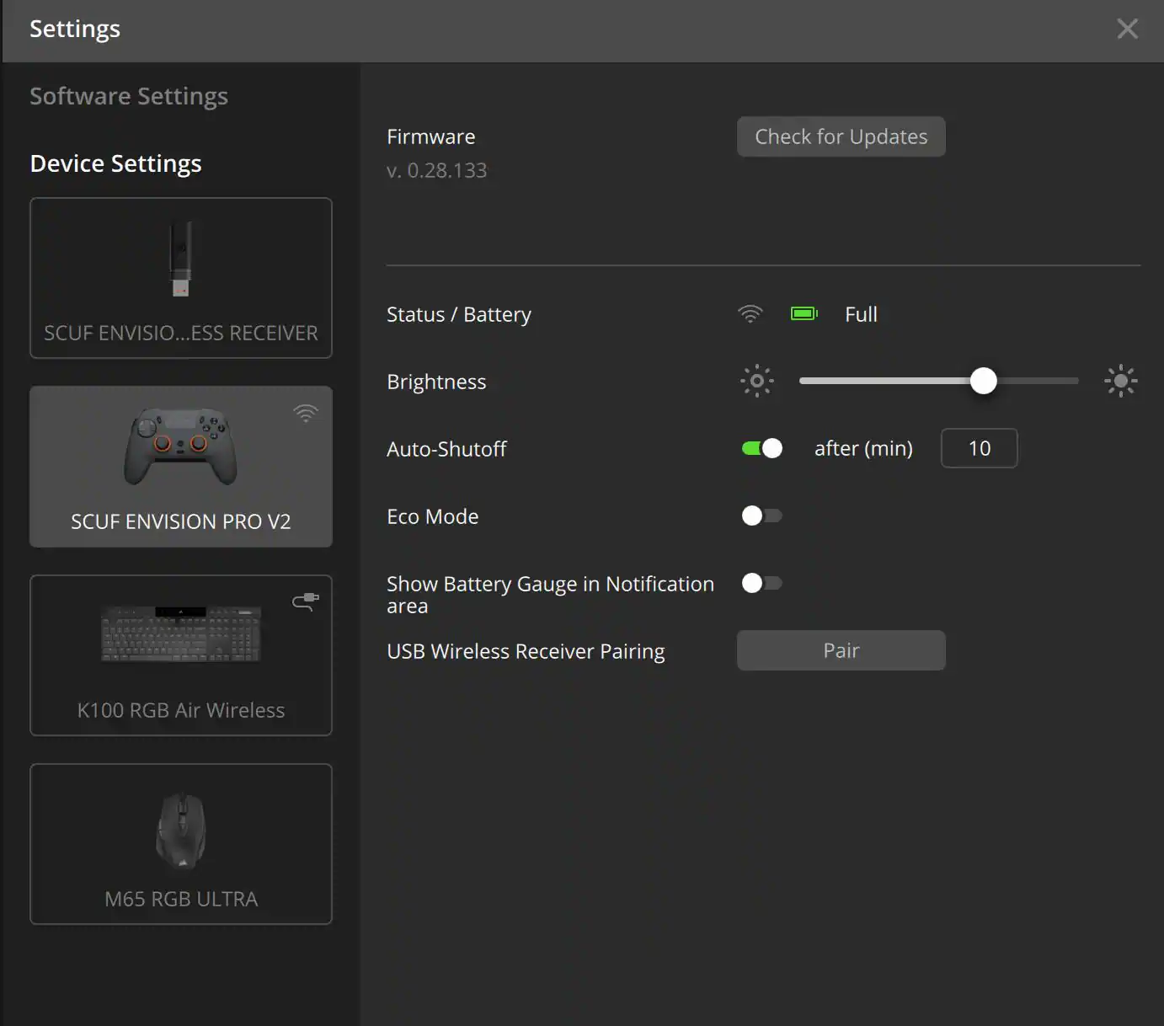Click the green battery status icon
The width and height of the screenshot is (1164, 1026).
[804, 314]
